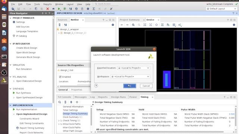This screenshot has width=239, height=134.
Task: Open the File menu
Action: [x=13, y=4]
